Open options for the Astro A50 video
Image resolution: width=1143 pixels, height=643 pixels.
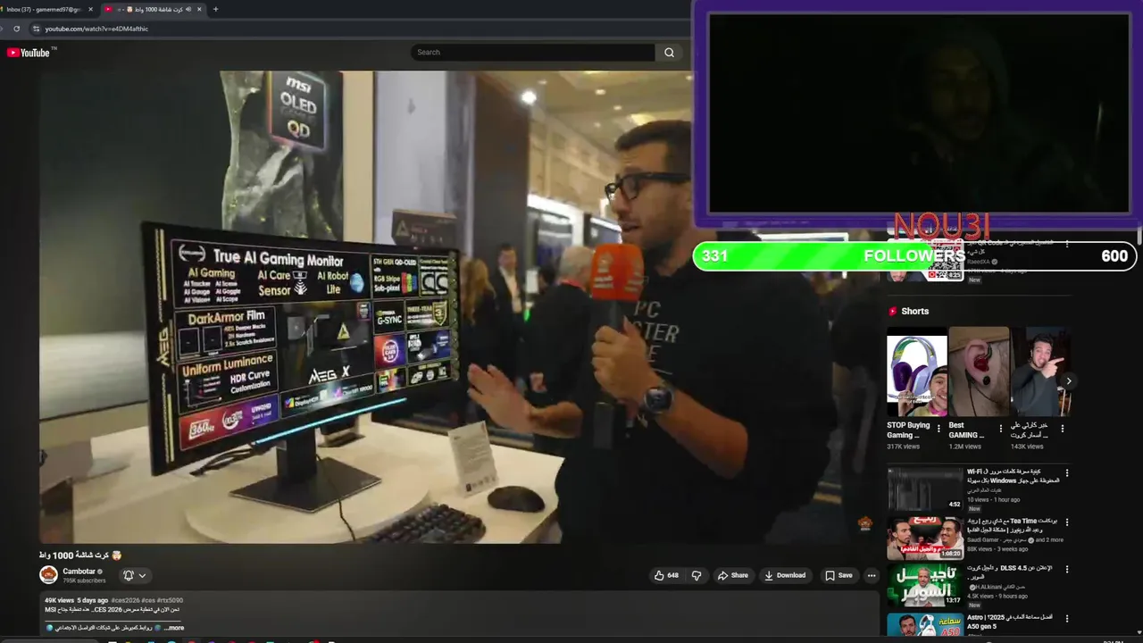pos(1066,618)
